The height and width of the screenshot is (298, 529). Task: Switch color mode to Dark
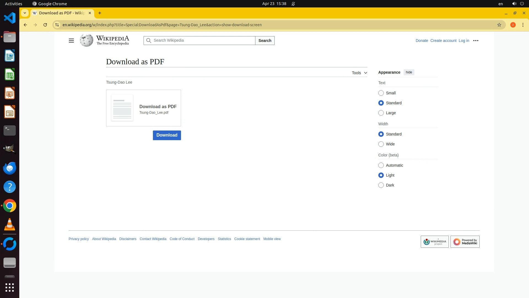click(381, 185)
